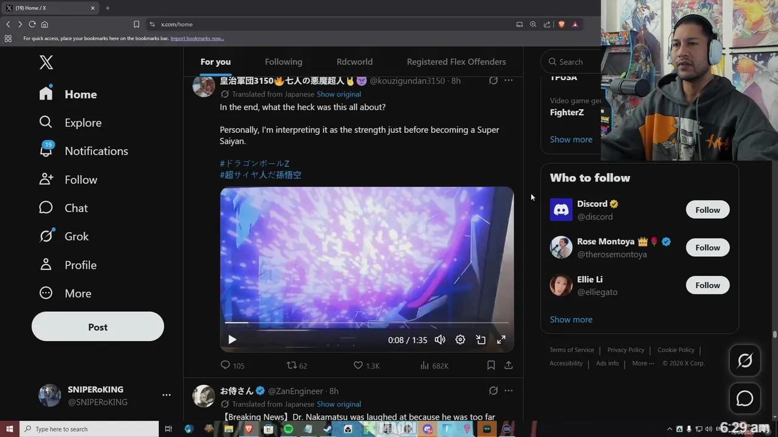Click the X logo in sidebar

pos(46,62)
